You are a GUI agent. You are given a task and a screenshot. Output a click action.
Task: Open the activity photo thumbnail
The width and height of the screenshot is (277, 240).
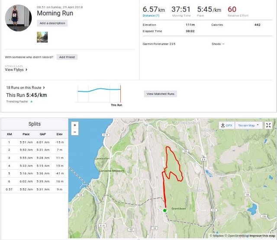click(x=42, y=37)
